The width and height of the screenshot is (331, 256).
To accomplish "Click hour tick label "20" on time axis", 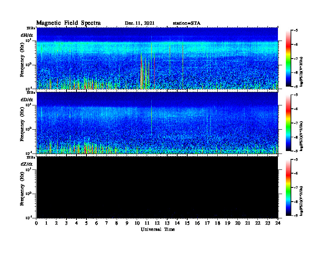I will pyautogui.click(x=237, y=223).
